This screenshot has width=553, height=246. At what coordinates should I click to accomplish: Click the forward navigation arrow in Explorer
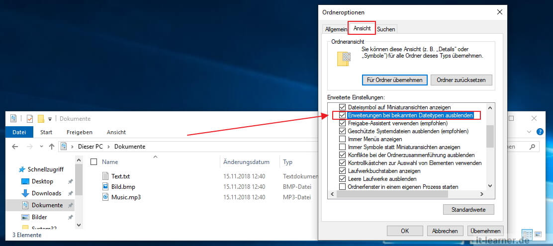[30, 147]
